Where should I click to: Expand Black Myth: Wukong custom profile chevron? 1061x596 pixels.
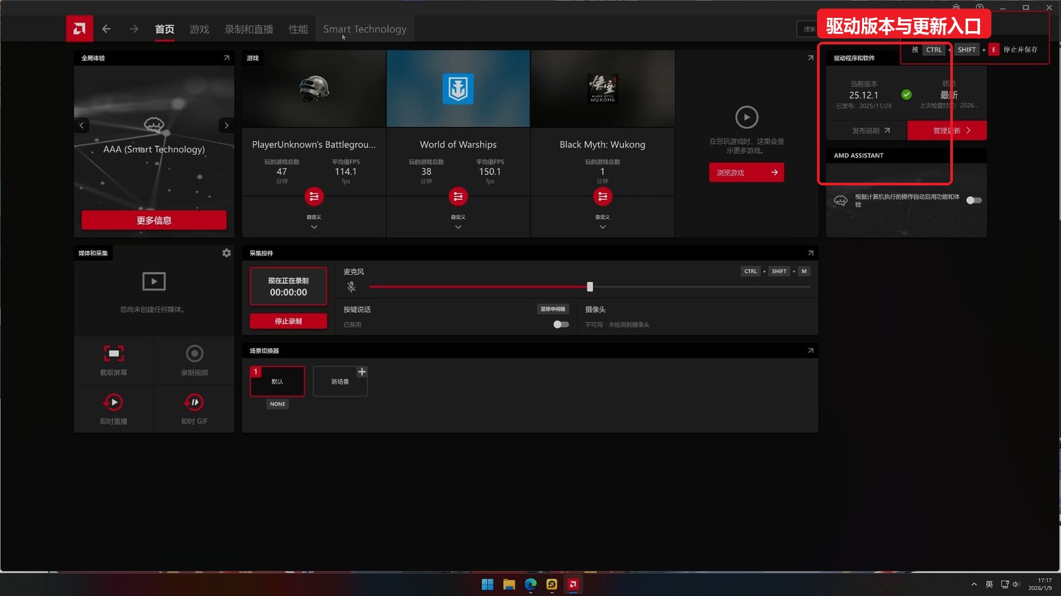pyautogui.click(x=602, y=227)
